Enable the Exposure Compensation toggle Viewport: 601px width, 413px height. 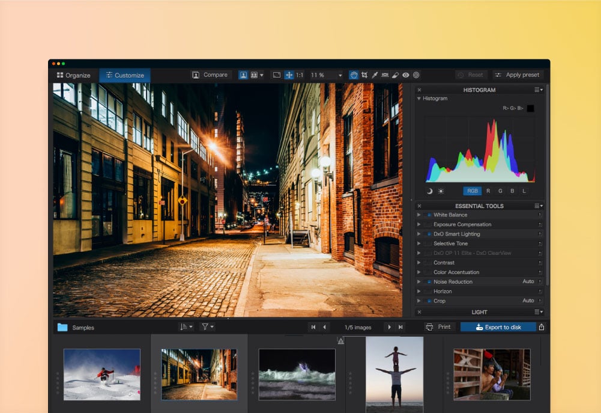(428, 224)
